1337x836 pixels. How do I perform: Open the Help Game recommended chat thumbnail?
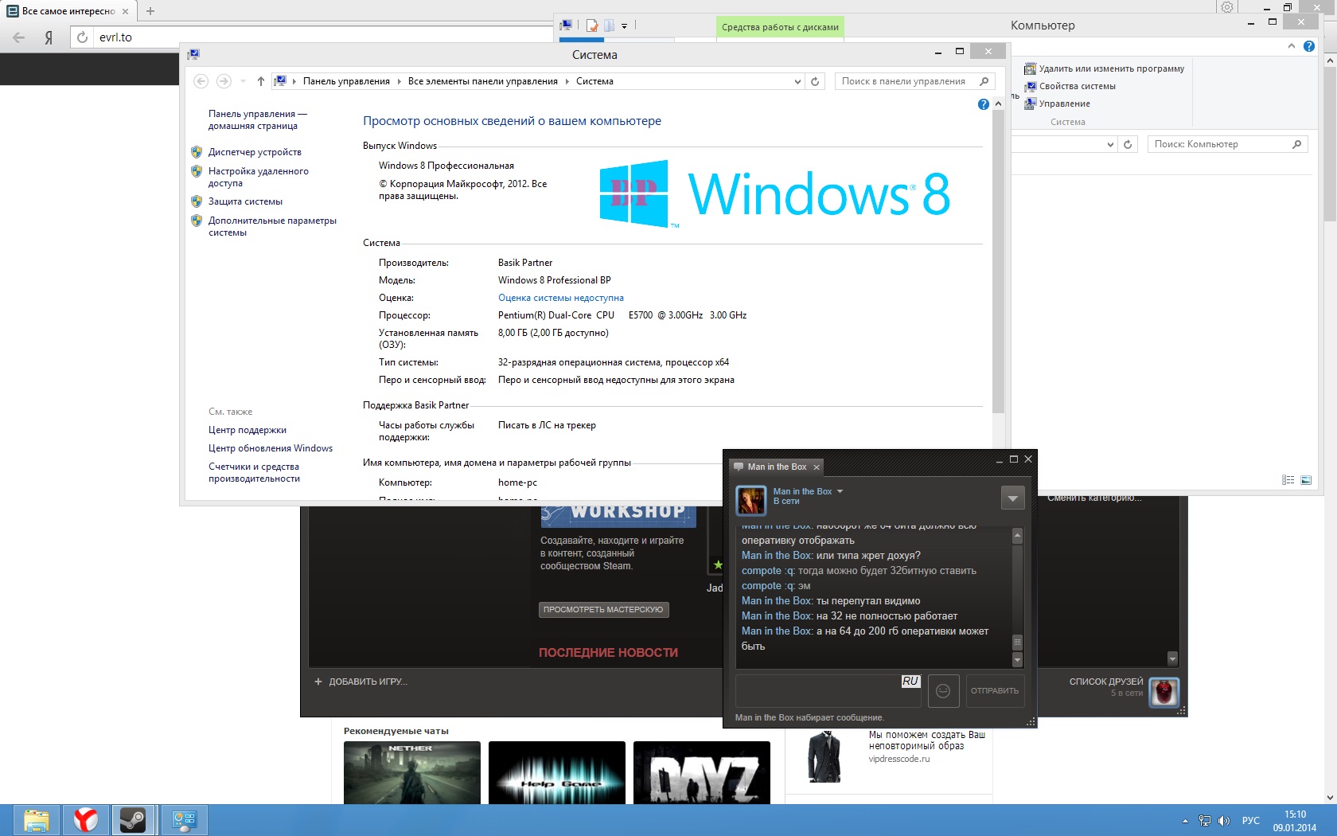(x=557, y=772)
